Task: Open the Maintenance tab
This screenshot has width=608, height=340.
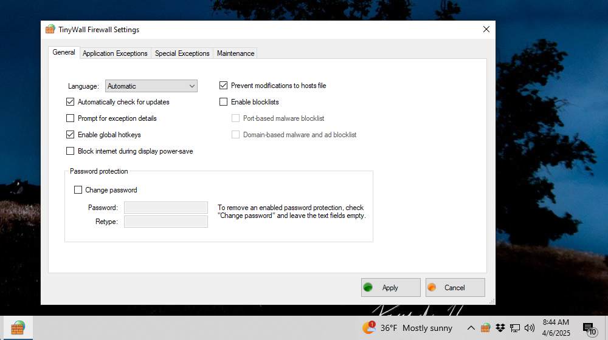Action: click(236, 53)
